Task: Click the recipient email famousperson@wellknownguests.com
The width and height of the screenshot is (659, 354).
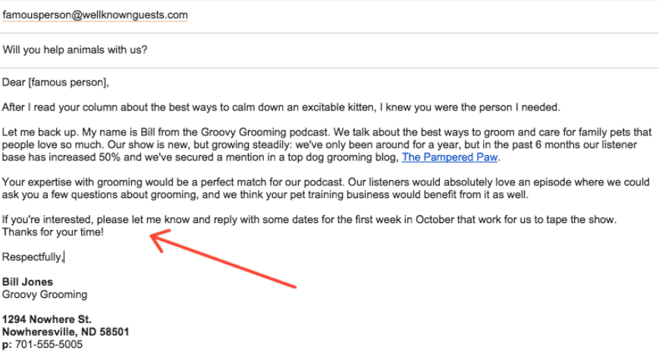Action: pyautogui.click(x=95, y=15)
